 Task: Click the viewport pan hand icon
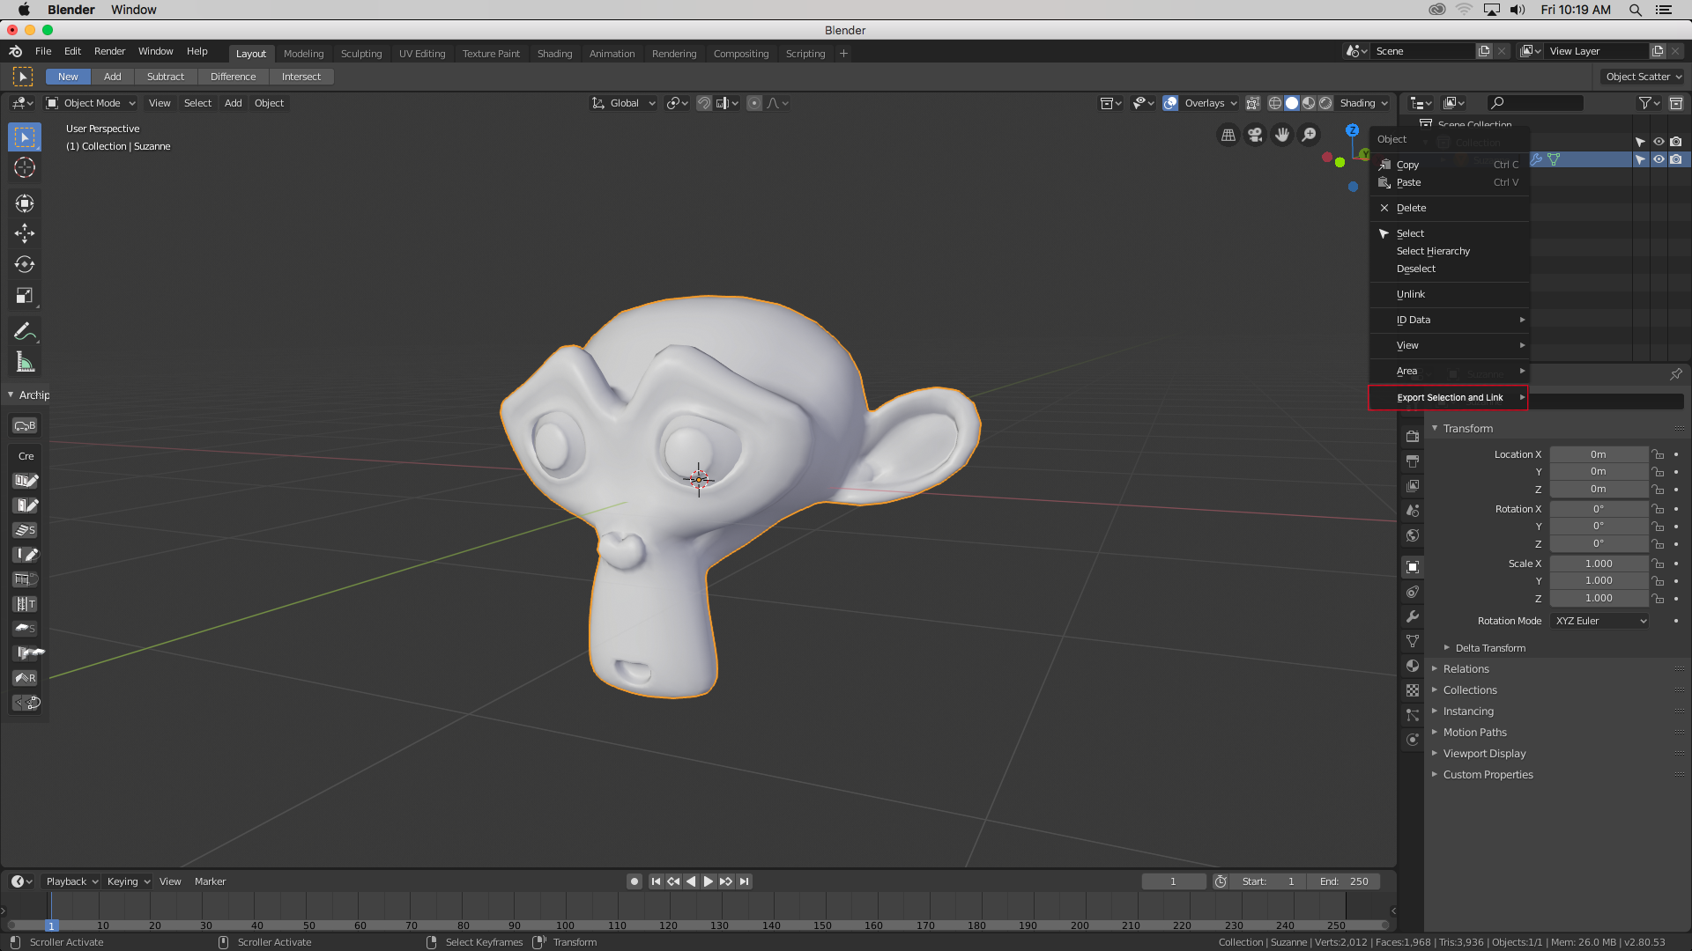tap(1282, 135)
